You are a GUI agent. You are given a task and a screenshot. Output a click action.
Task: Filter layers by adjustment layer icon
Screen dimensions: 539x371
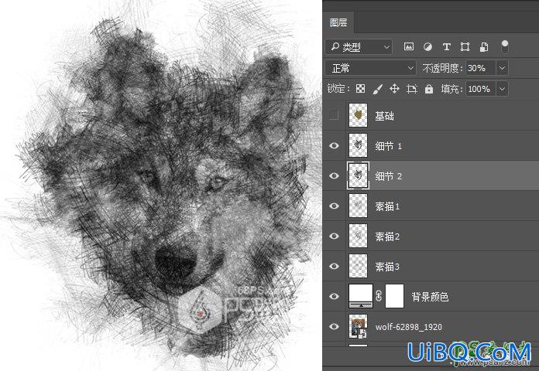[x=427, y=46]
